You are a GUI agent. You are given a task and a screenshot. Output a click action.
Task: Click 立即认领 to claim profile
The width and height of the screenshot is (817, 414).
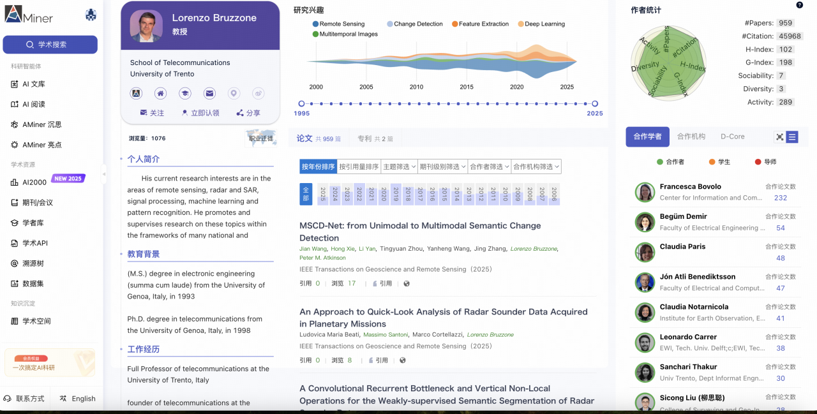[200, 113]
